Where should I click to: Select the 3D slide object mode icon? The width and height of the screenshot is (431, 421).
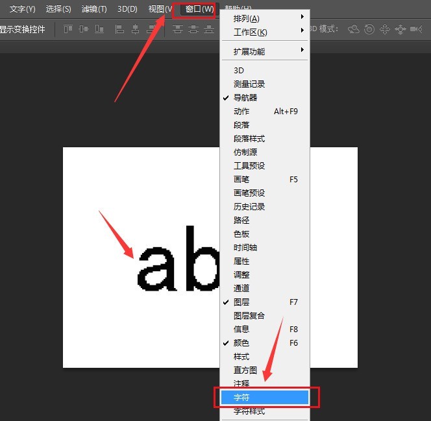pos(400,29)
